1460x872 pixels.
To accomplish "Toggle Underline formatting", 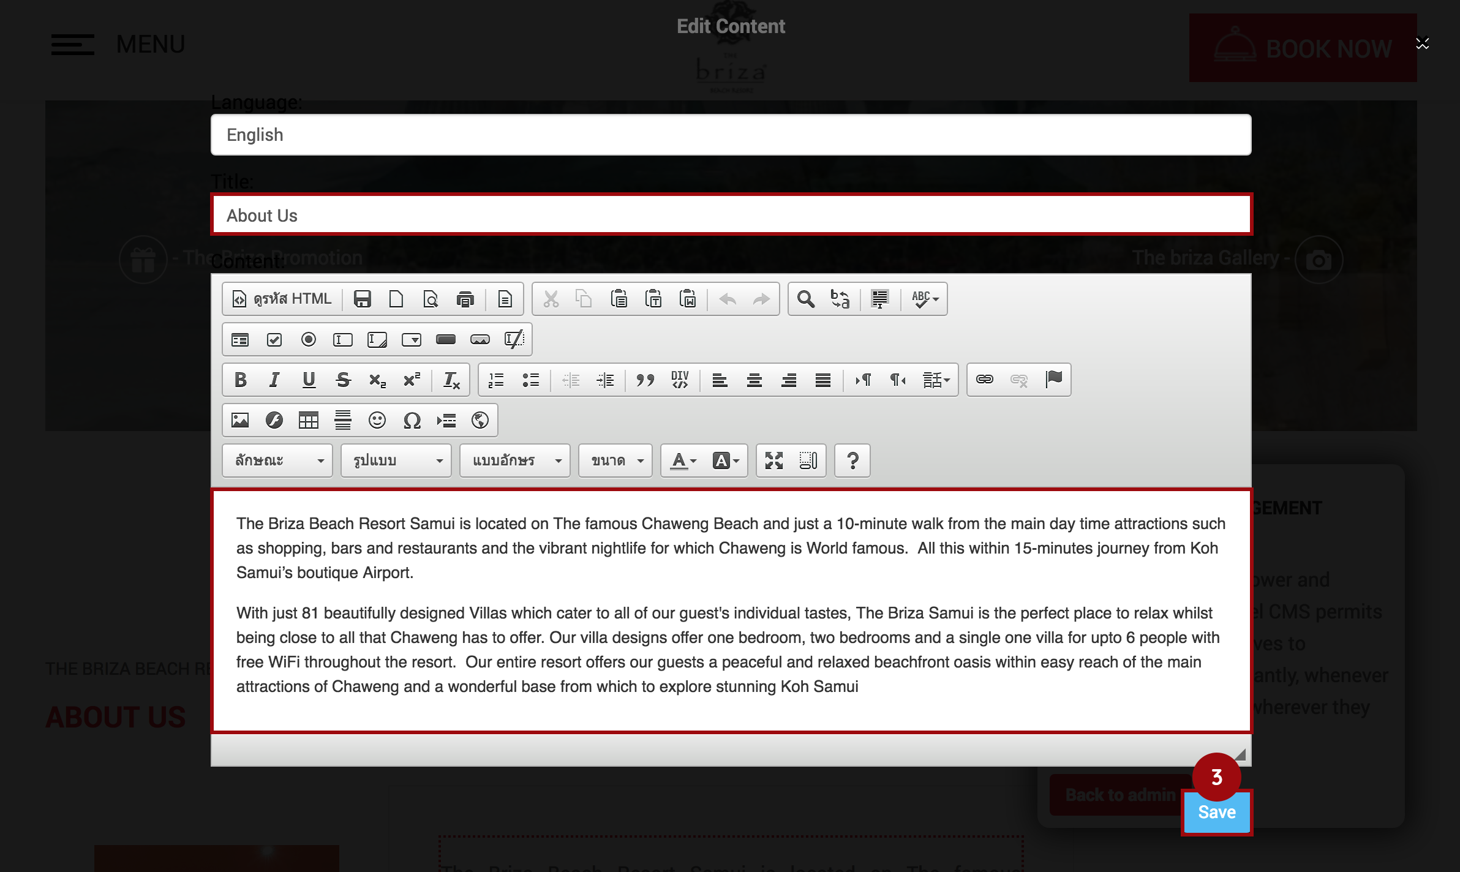I will pyautogui.click(x=309, y=380).
